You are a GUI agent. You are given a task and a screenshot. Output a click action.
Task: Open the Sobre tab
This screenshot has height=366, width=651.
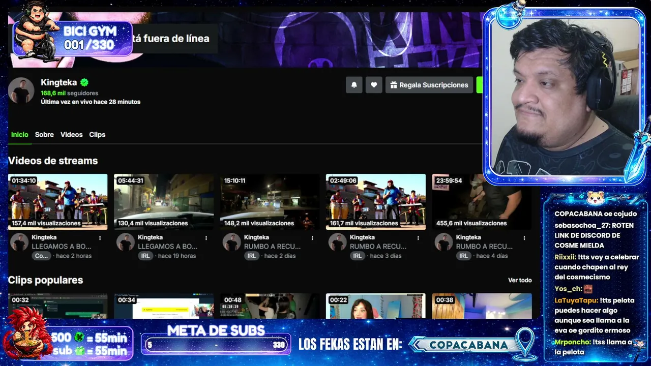point(44,135)
